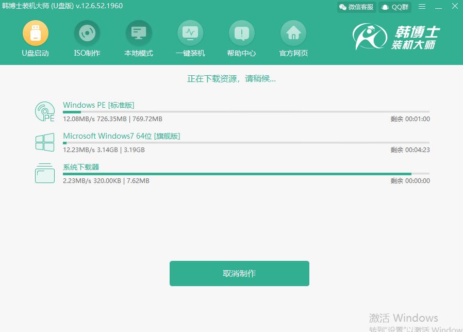463x332 pixels.
Task: Open 帮助中心 via its exclamation icon
Action: point(242,32)
